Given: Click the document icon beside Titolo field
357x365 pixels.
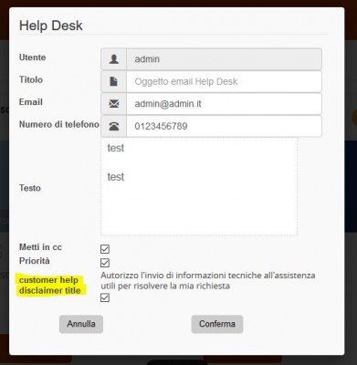Looking at the screenshot, I should (x=114, y=81).
